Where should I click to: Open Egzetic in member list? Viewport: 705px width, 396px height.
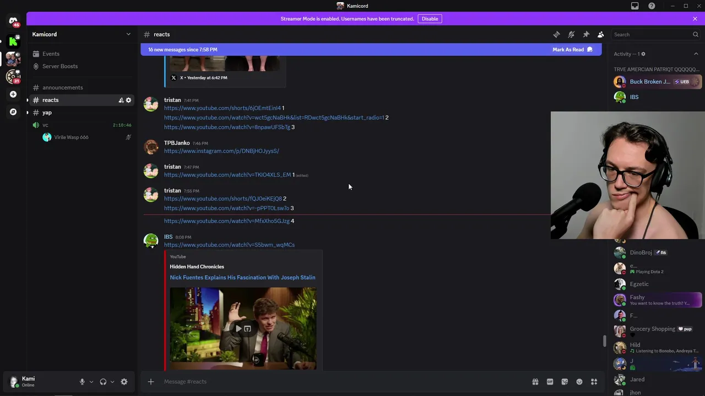pyautogui.click(x=657, y=284)
